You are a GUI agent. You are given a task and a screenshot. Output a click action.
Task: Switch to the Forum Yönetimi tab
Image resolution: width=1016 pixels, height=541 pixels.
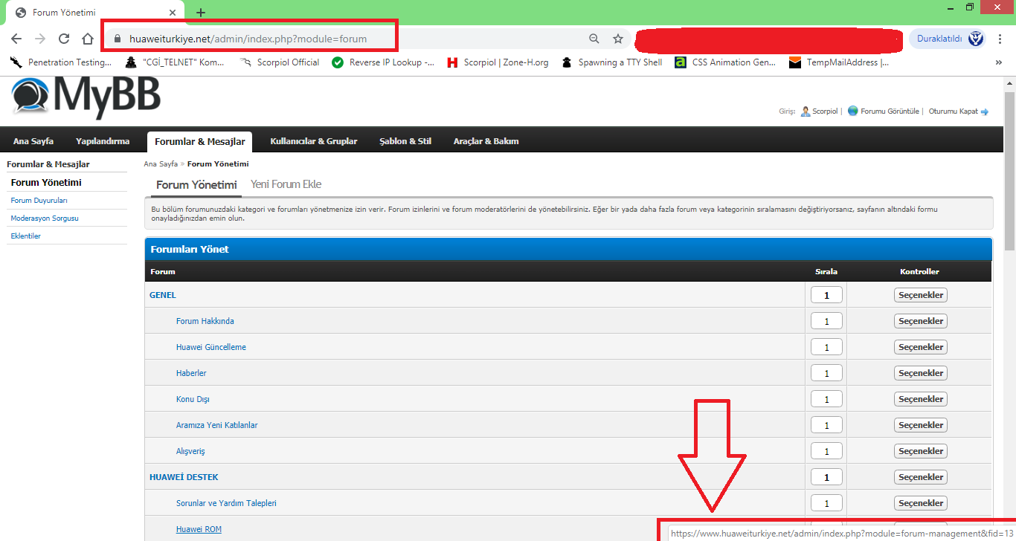coord(196,185)
